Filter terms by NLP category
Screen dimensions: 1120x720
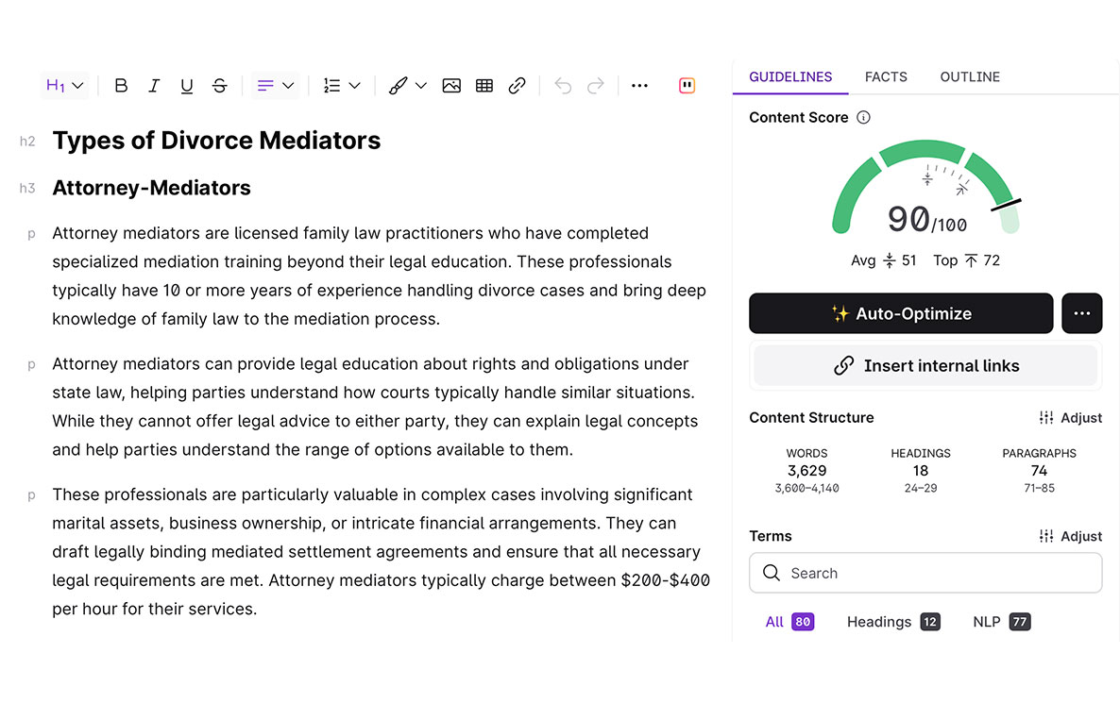point(1001,622)
